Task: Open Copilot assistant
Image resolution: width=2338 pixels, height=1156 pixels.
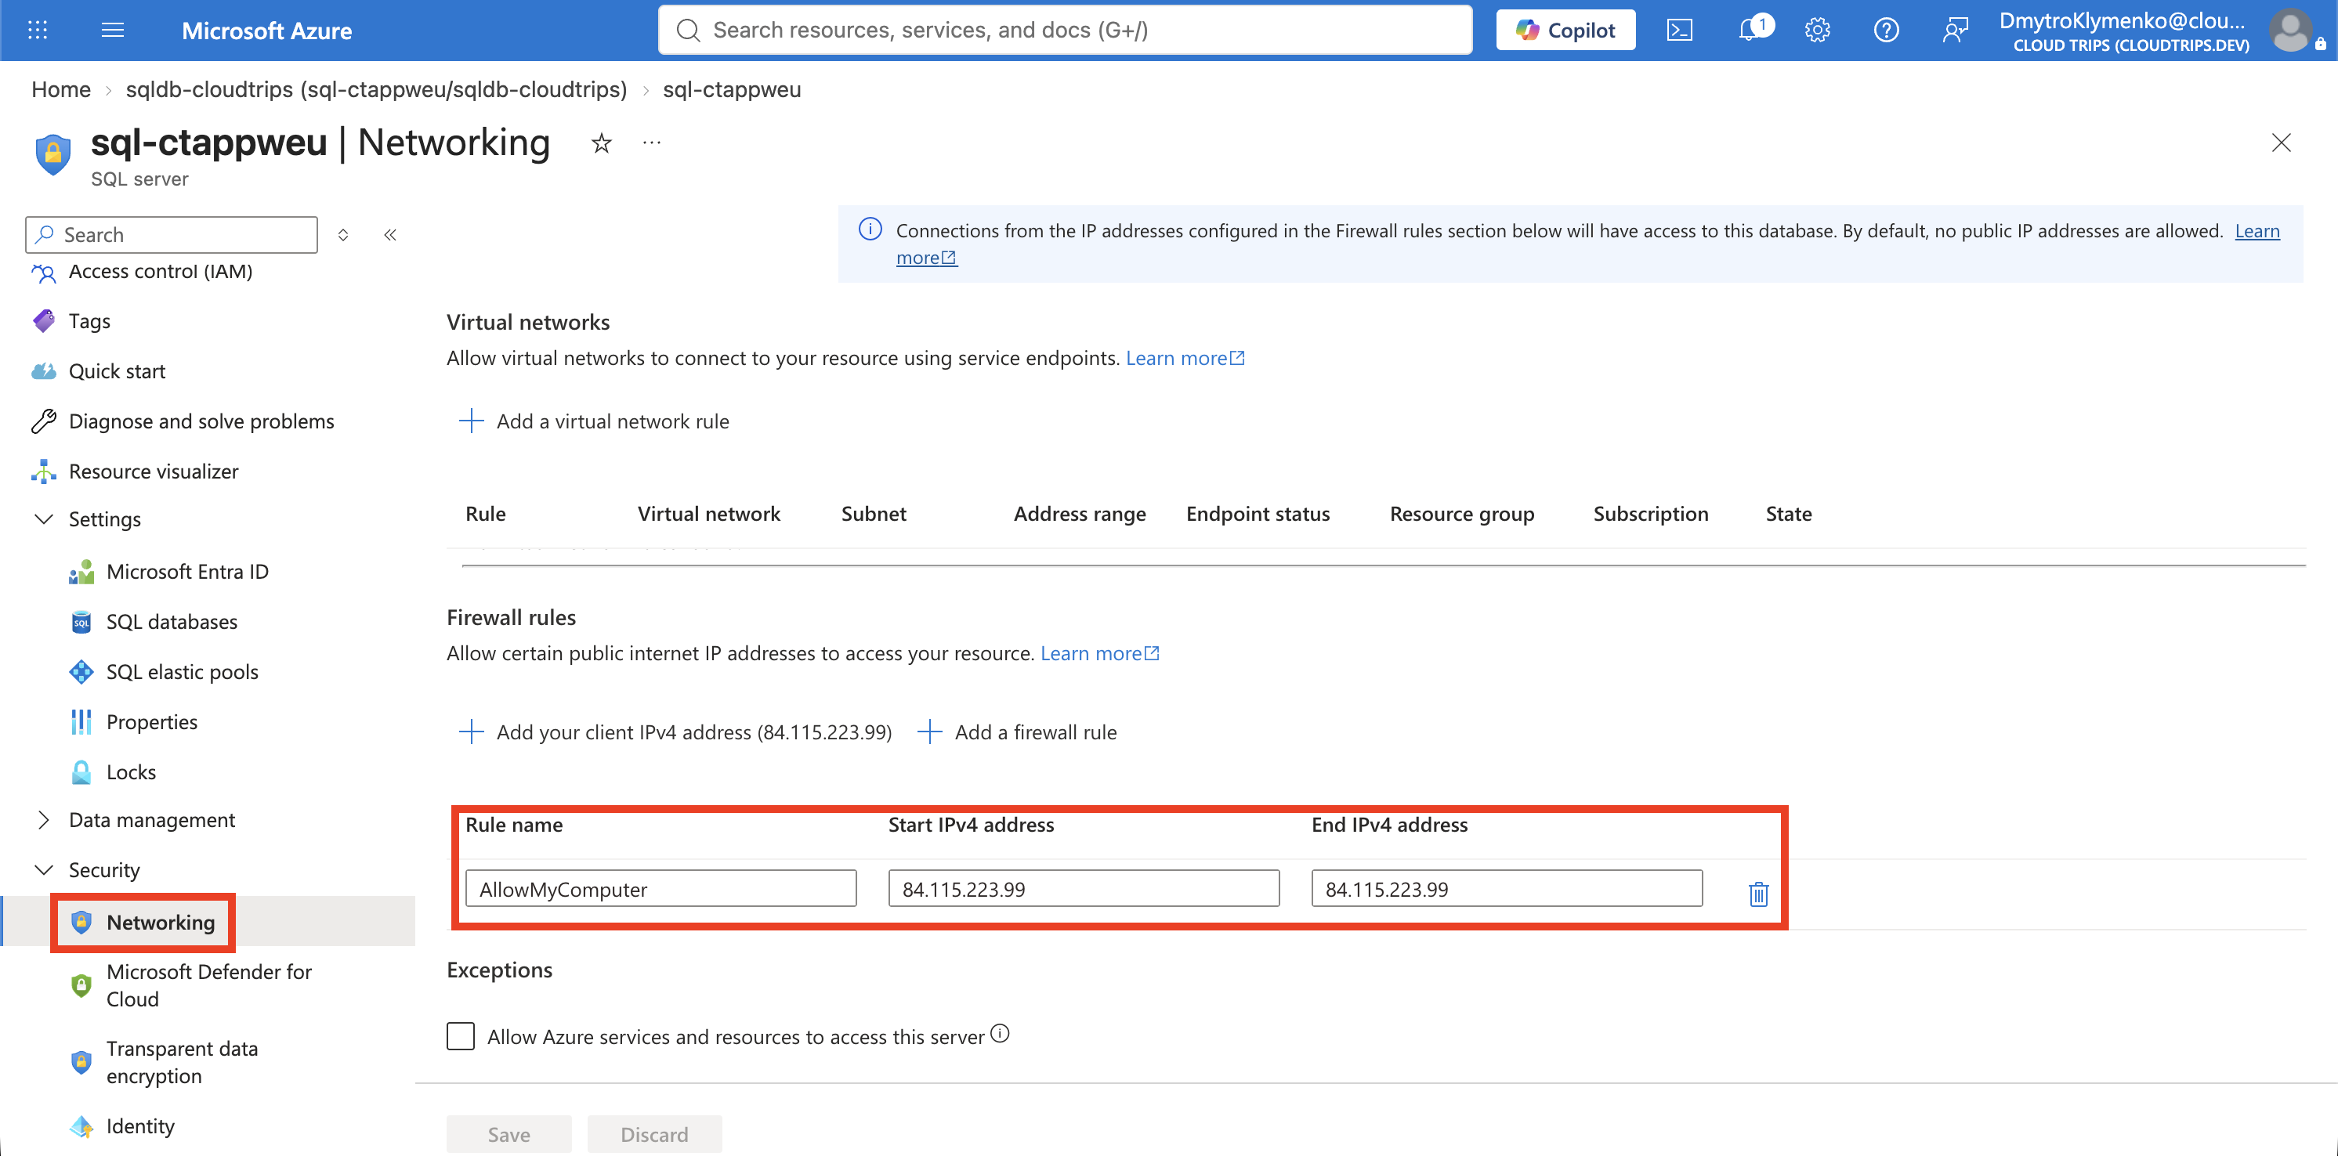Action: [1565, 30]
